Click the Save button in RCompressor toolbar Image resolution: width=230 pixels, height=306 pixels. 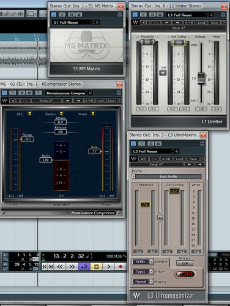111,100
